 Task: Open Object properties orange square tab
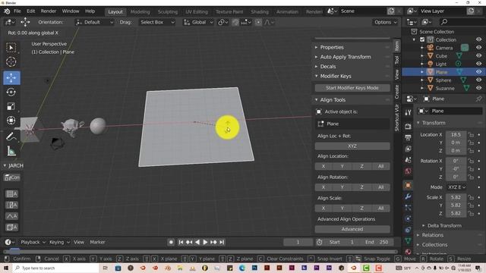tap(408, 185)
